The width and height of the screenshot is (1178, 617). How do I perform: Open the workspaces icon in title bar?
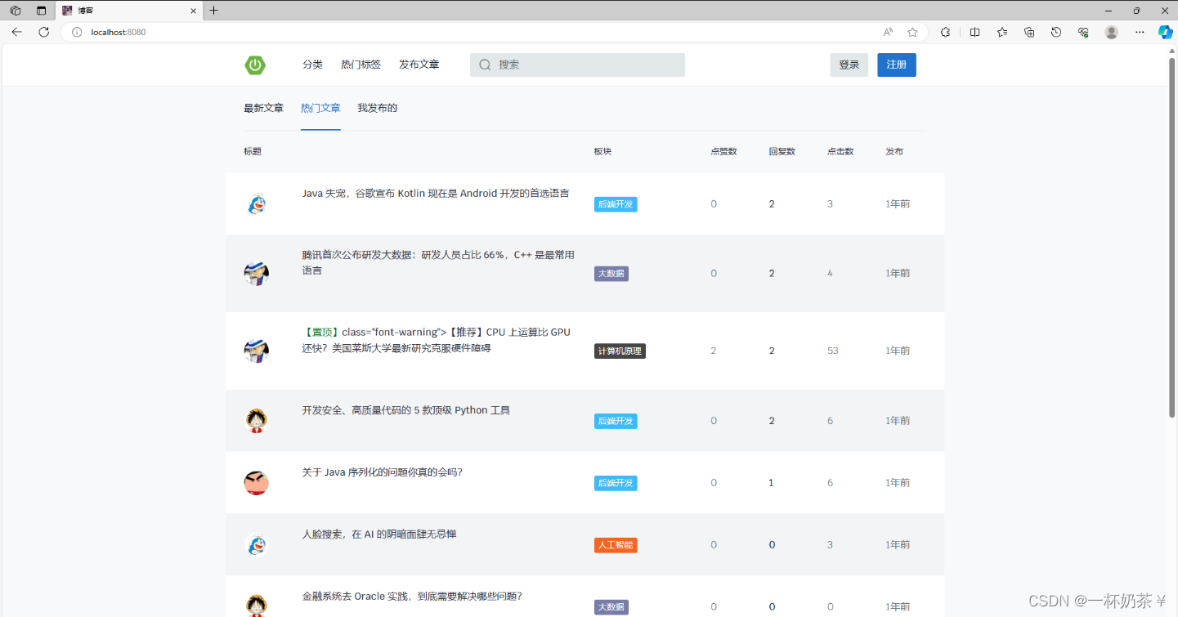click(15, 11)
